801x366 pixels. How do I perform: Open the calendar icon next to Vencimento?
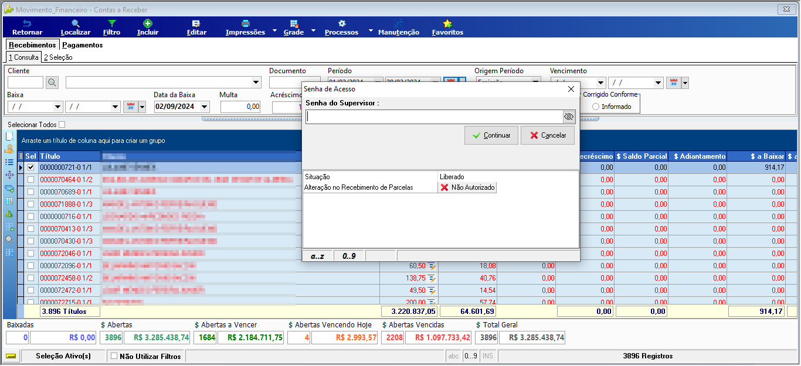tap(673, 83)
